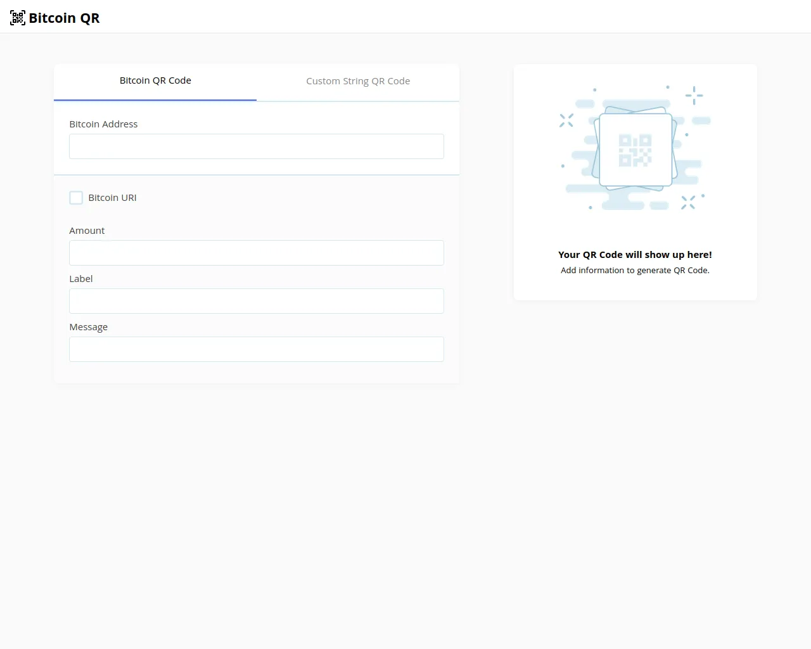The width and height of the screenshot is (811, 649).
Task: Click the 'Bitcoin Address' field label
Action: [x=103, y=124]
